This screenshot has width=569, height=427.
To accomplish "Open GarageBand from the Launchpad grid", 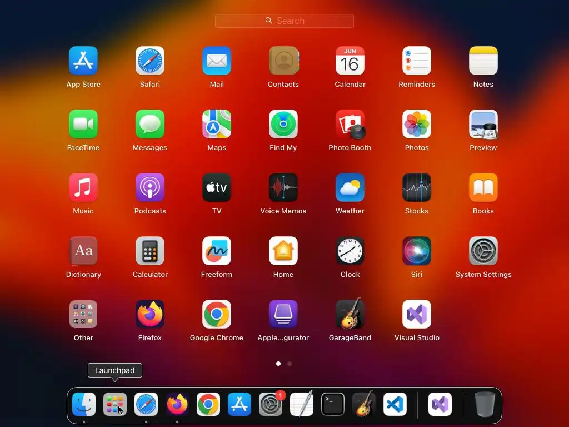I will click(x=350, y=314).
